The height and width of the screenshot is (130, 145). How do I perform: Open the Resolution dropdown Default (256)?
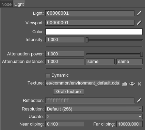(94, 109)
